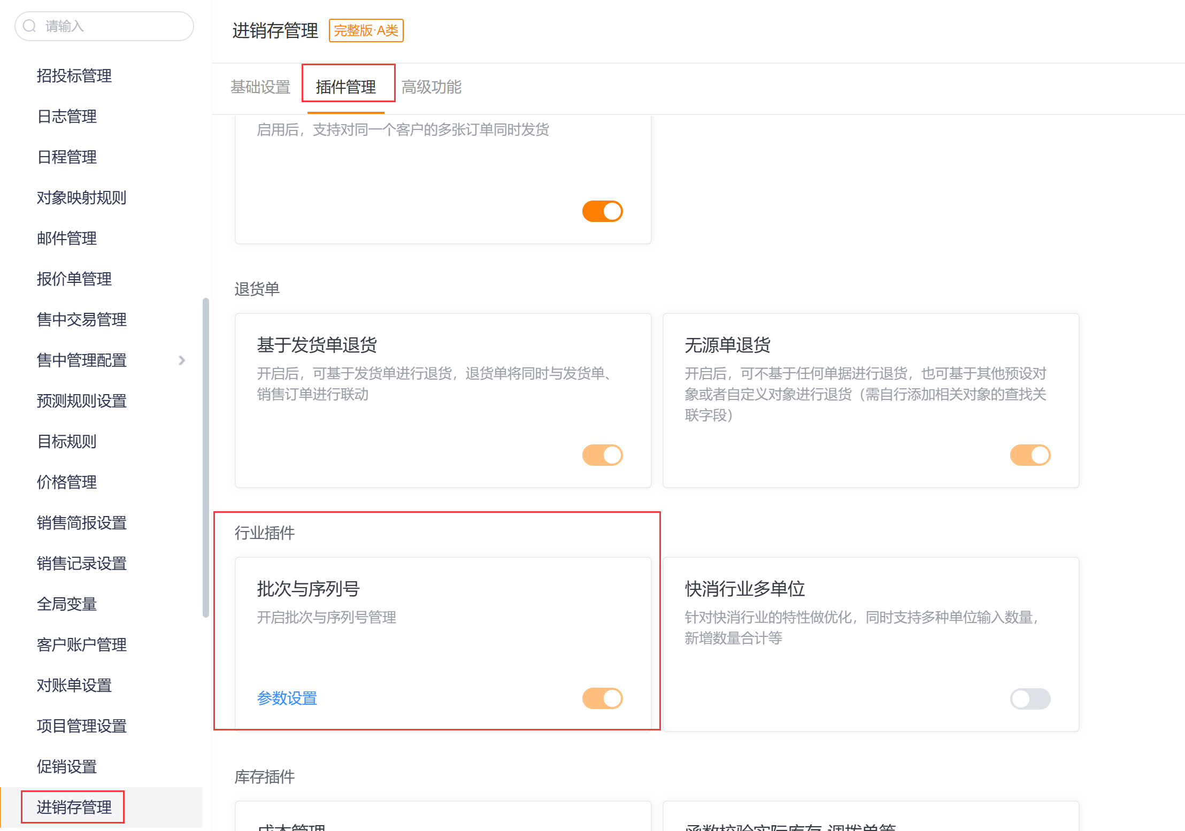Select 价格管理 menu item

pos(67,482)
